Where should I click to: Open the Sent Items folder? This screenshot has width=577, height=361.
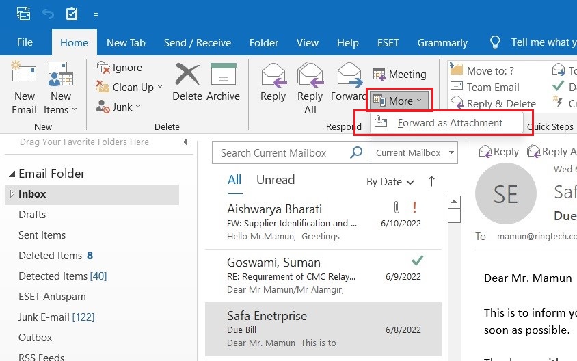point(42,235)
